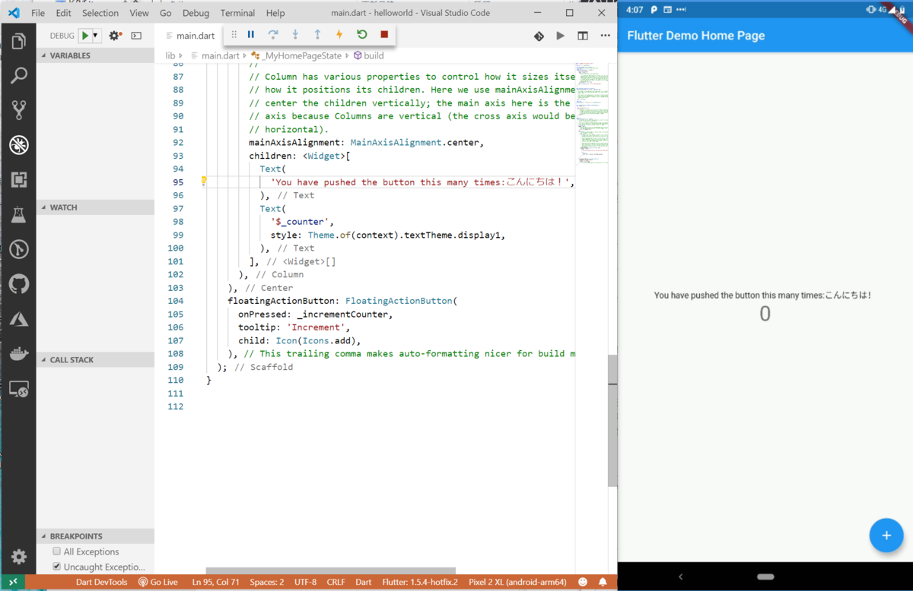
Task: Open launch.json with the debug gear icon
Action: [x=115, y=36]
